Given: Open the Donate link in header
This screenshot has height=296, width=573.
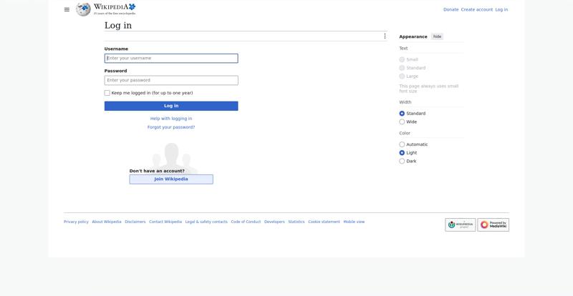Looking at the screenshot, I should click(x=451, y=9).
